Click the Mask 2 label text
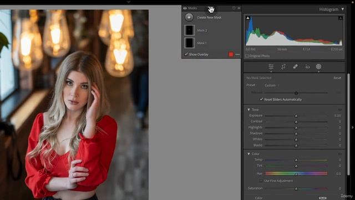Image resolution: width=355 pixels, height=200 pixels. [202, 30]
